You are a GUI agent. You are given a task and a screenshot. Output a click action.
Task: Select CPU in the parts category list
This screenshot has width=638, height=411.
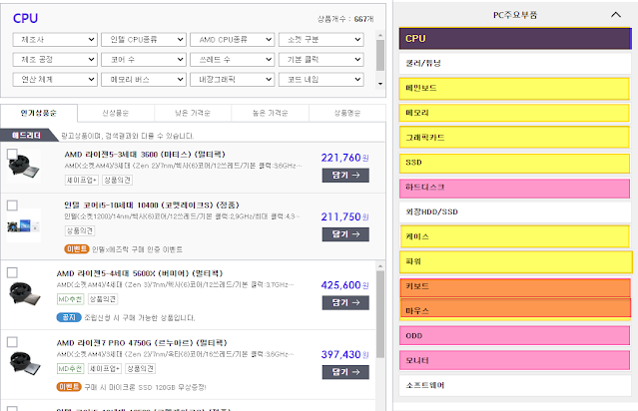515,39
